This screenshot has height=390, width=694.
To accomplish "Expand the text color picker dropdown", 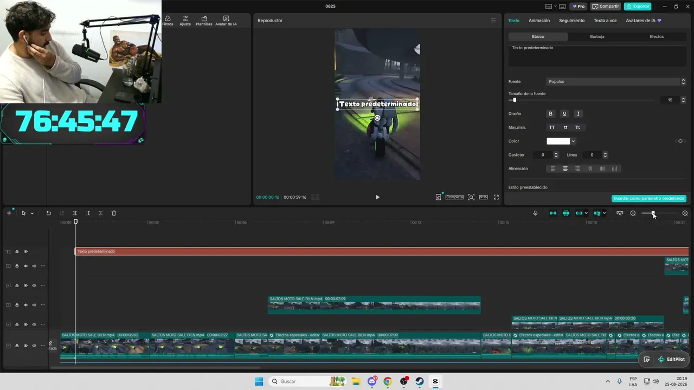I will click(573, 141).
